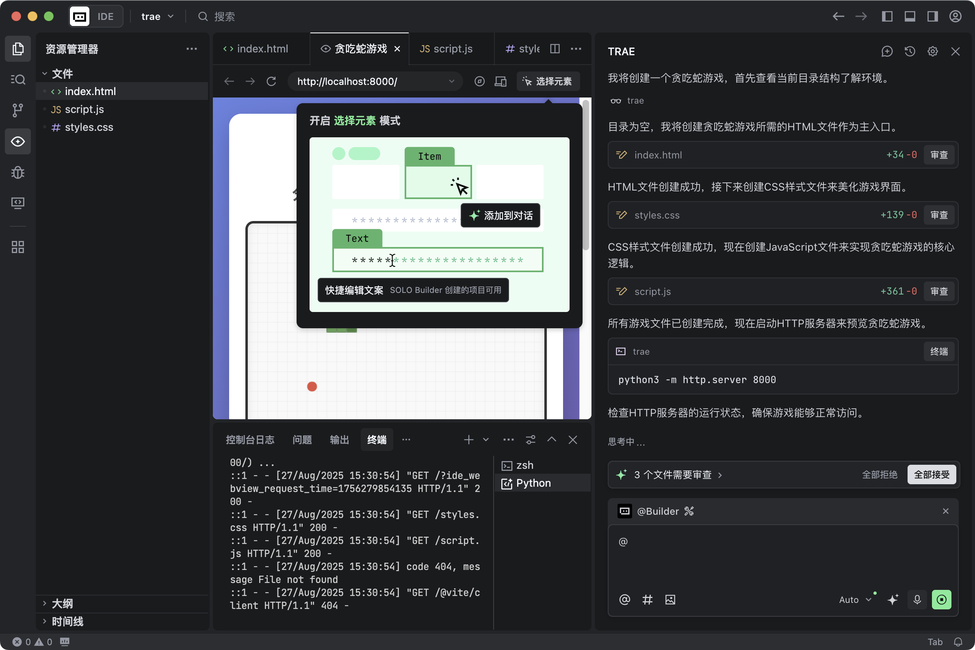The width and height of the screenshot is (975, 650).
Task: Reject all changes with 全部拒绝
Action: tap(880, 474)
